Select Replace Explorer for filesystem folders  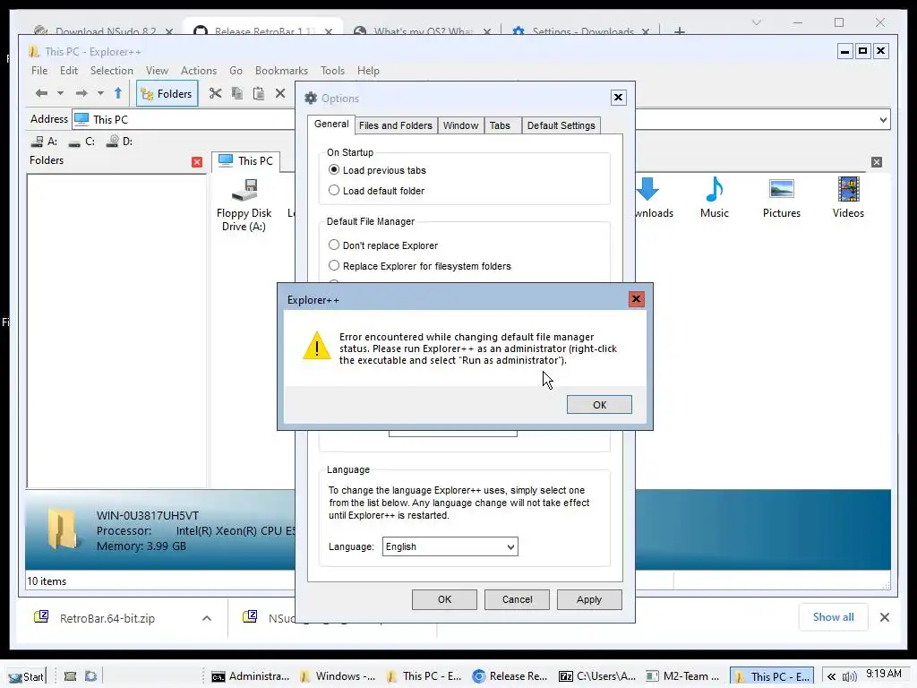[334, 265]
